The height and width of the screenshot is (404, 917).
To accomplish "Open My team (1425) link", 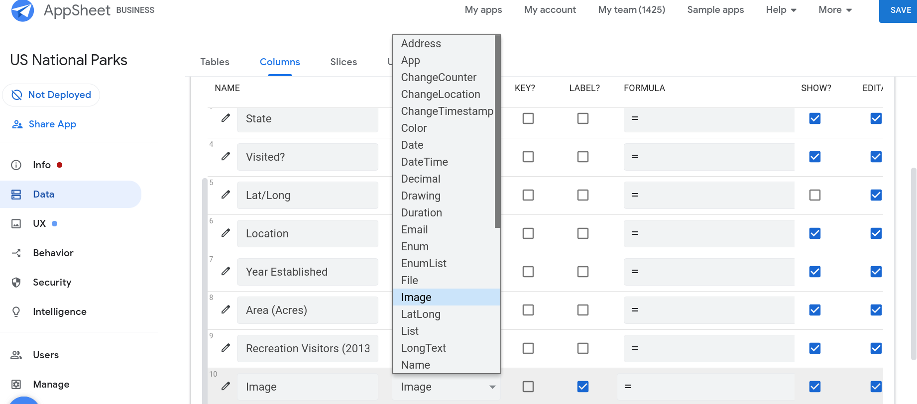I will (x=631, y=10).
